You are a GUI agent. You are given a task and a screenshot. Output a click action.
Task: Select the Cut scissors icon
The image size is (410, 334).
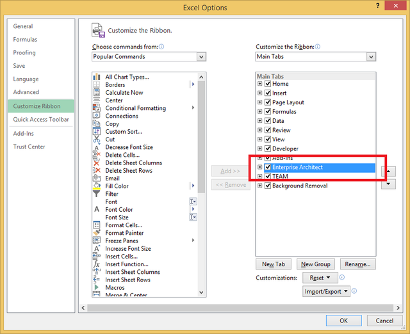(x=97, y=139)
